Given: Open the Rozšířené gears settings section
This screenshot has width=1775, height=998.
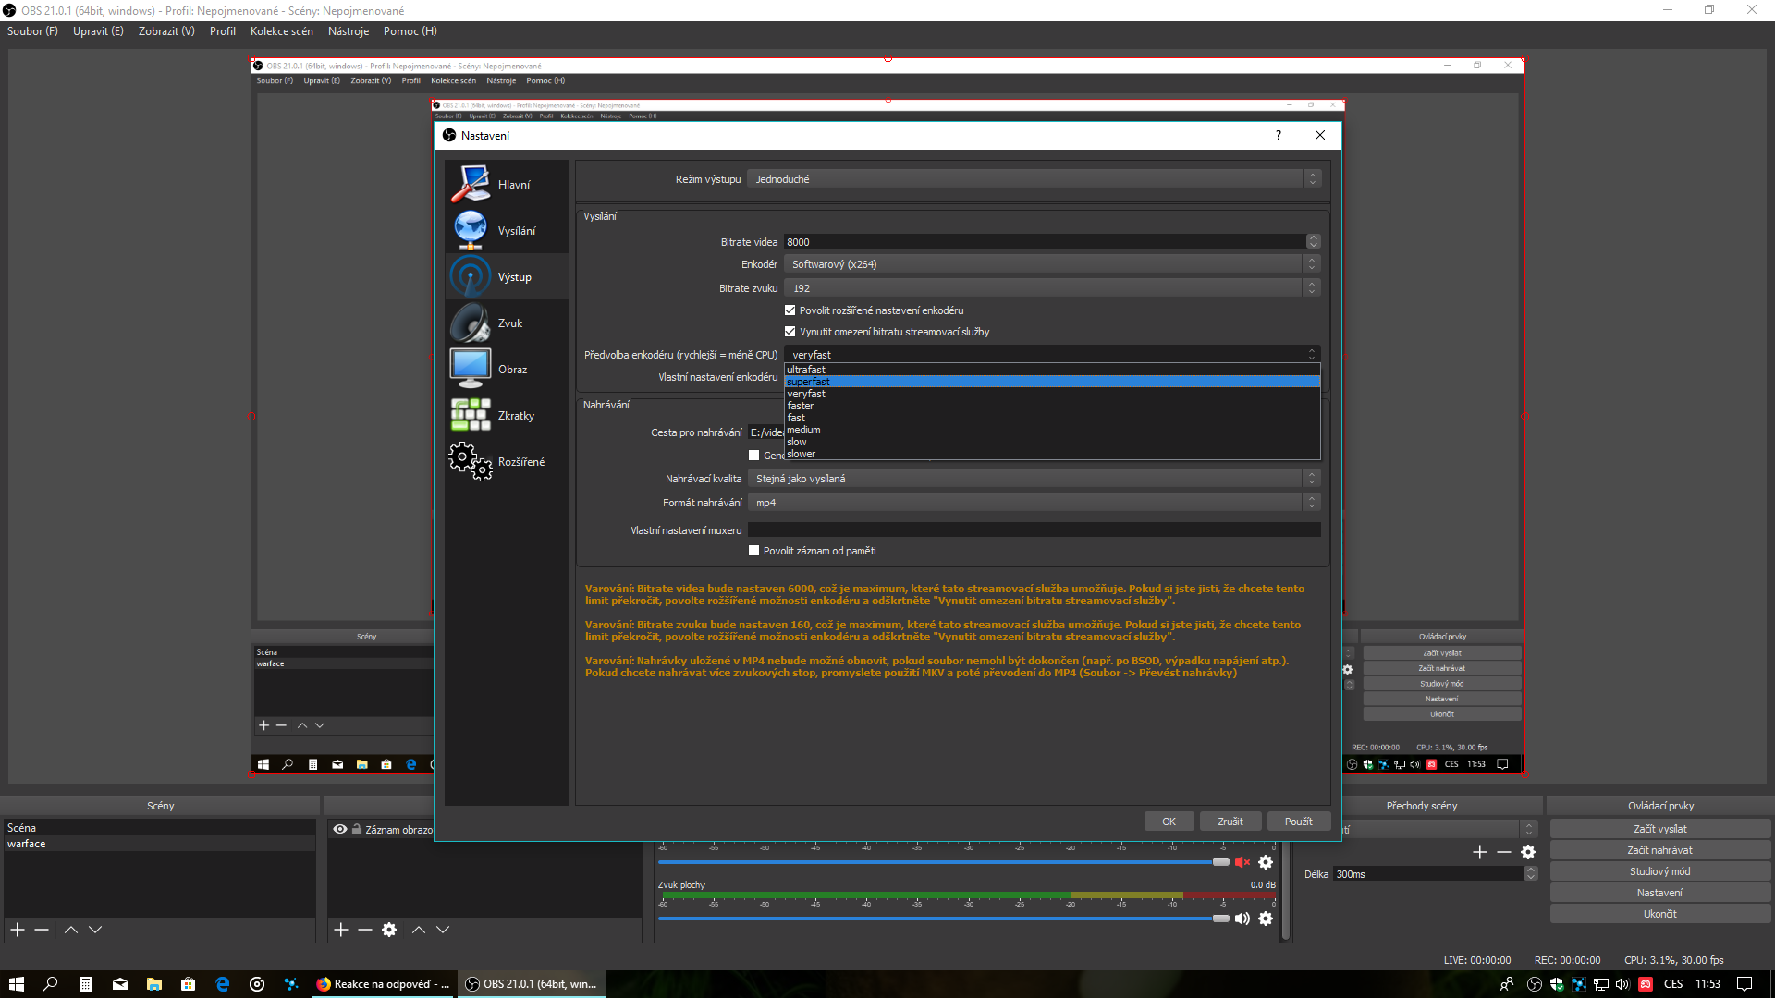Looking at the screenshot, I should pyautogui.click(x=471, y=461).
